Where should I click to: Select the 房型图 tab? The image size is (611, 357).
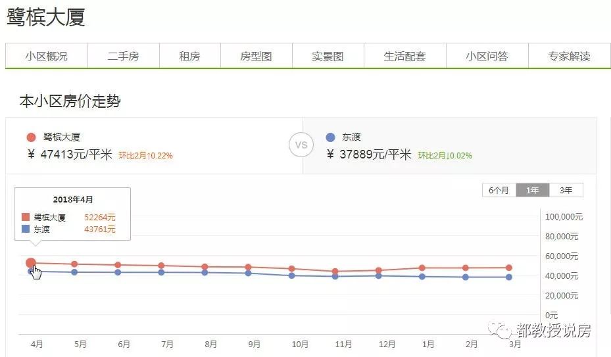pyautogui.click(x=256, y=56)
